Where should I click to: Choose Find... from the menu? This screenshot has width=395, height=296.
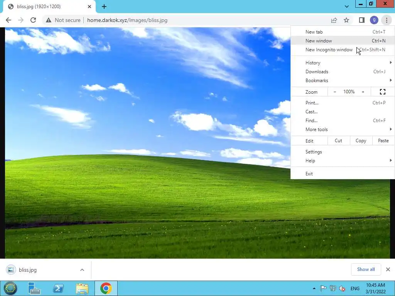(x=343, y=121)
